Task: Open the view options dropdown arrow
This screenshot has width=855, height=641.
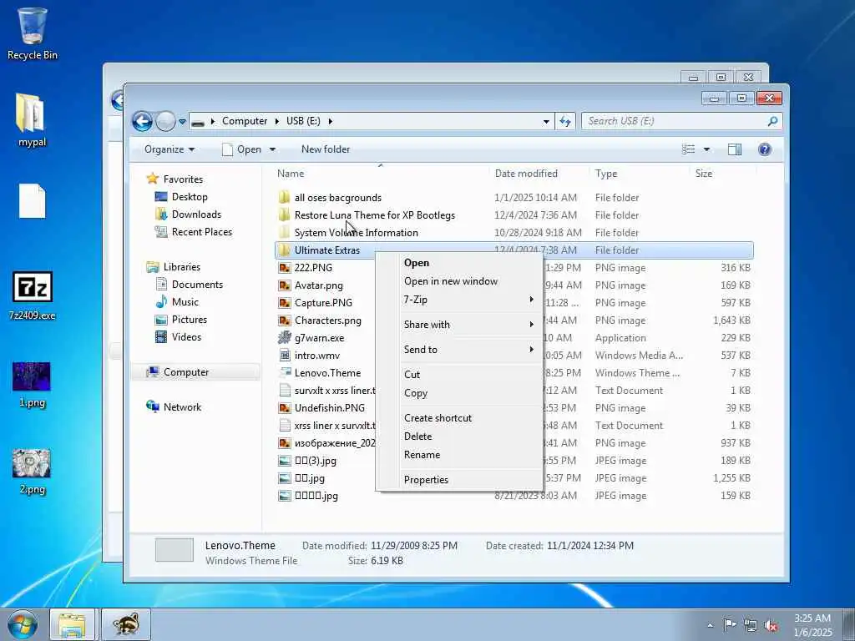Action: (x=706, y=149)
